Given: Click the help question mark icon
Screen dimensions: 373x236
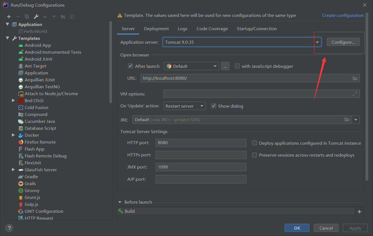Looking at the screenshot, I should pos(9,228).
